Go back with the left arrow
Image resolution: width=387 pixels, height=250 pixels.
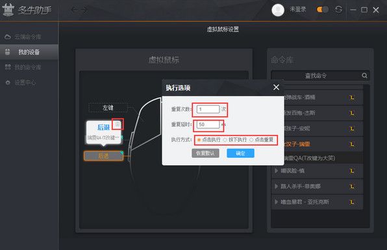tap(74, 10)
